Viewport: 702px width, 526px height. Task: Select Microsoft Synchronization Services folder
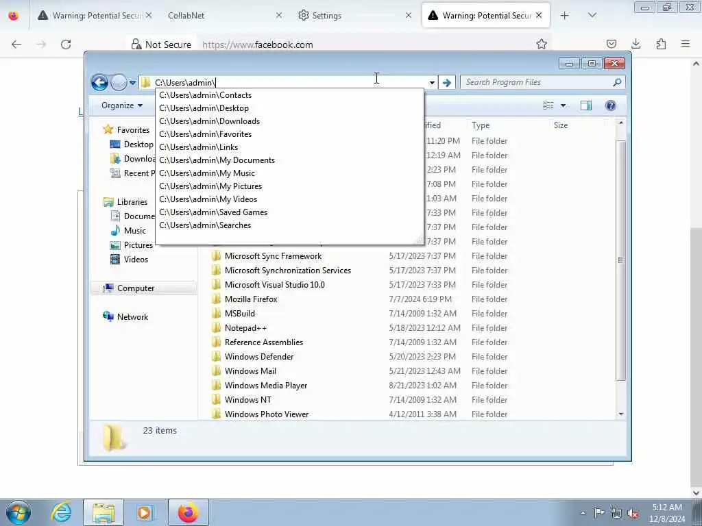(x=287, y=271)
